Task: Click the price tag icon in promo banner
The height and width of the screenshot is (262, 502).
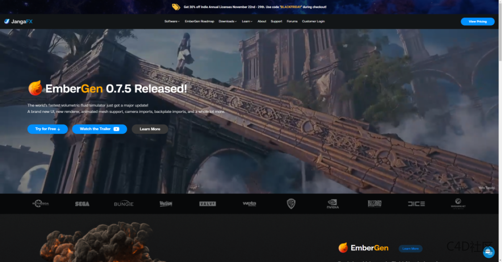Action: 176,7
